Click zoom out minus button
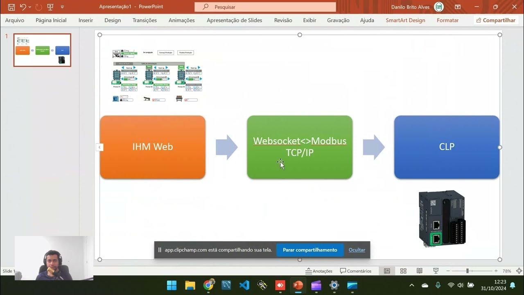 (x=448, y=271)
